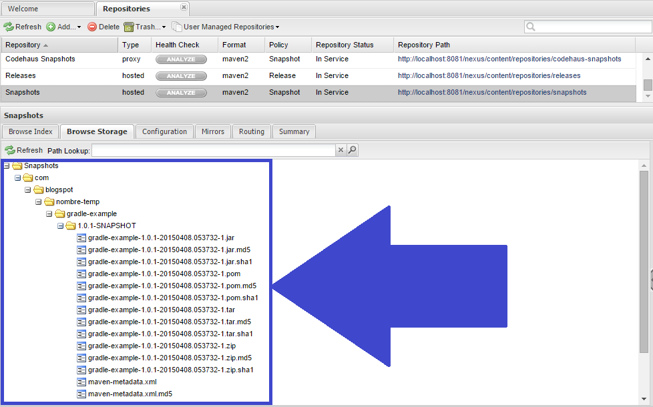Click file icon of 053732-1.zip artifact
The image size is (653, 407).
point(81,346)
